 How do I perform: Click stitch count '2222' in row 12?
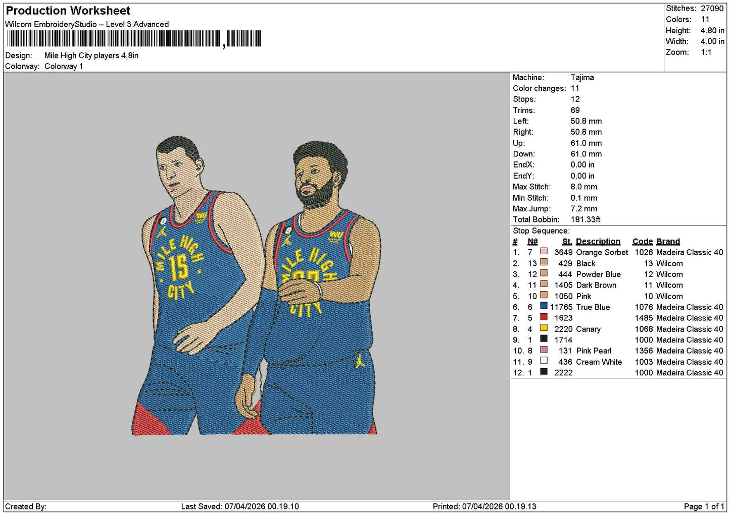(564, 373)
